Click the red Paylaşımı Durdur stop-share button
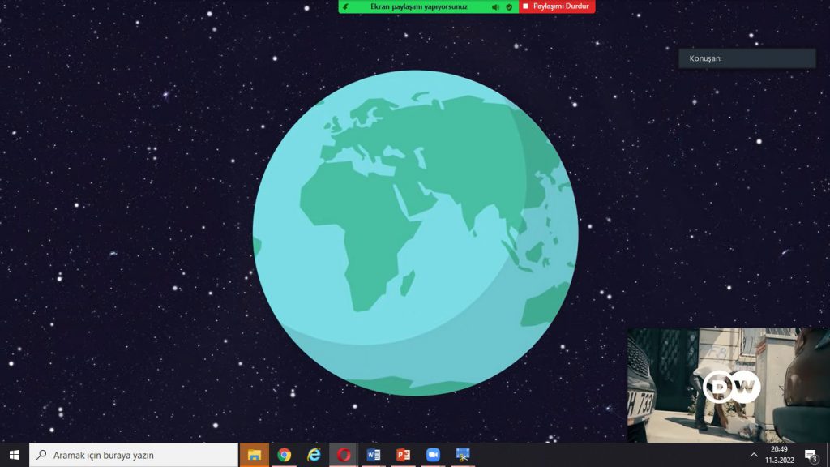 click(x=556, y=6)
